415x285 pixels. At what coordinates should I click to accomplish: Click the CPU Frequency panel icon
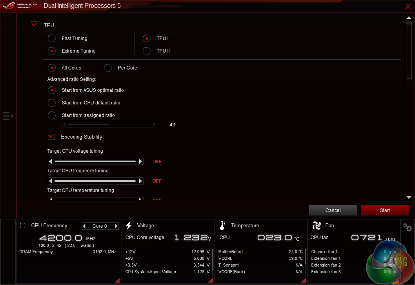[23, 226]
